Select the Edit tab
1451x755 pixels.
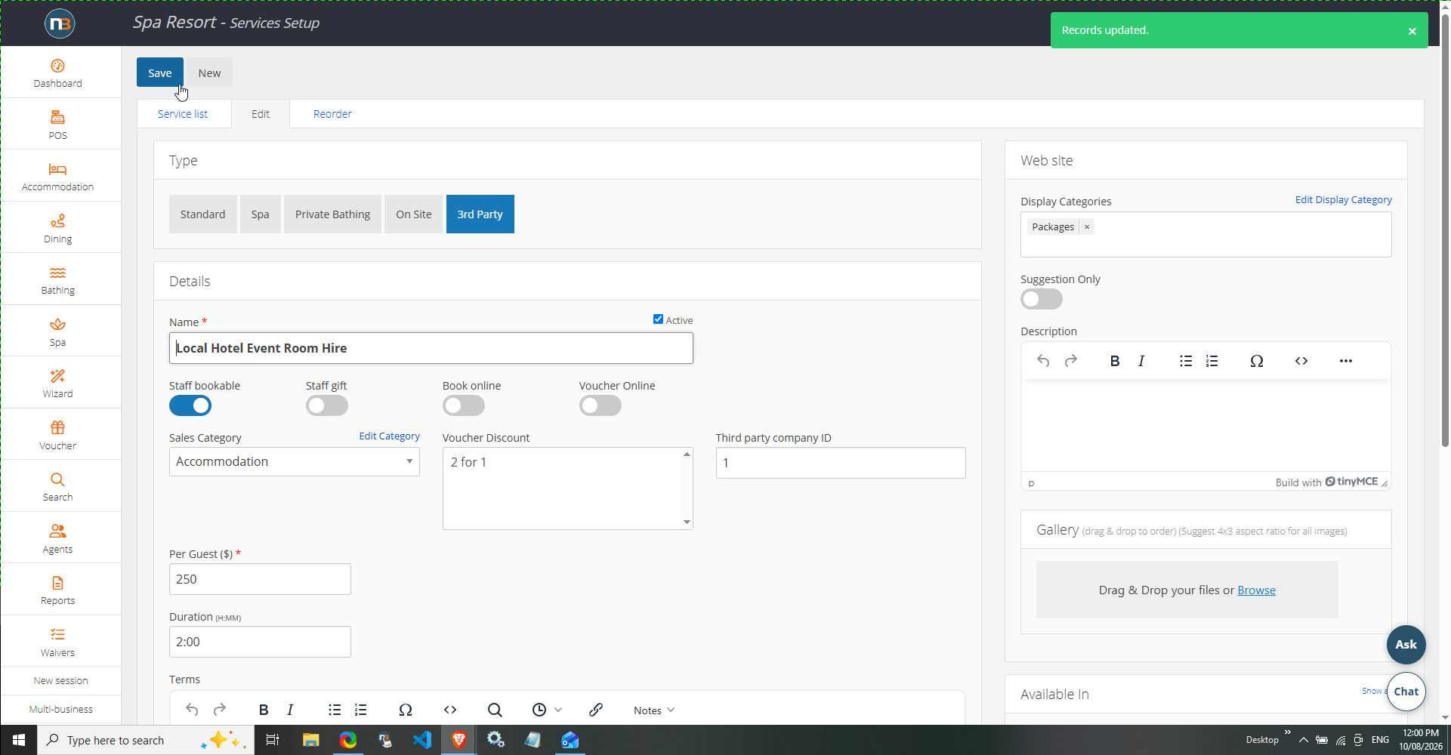pyautogui.click(x=261, y=114)
